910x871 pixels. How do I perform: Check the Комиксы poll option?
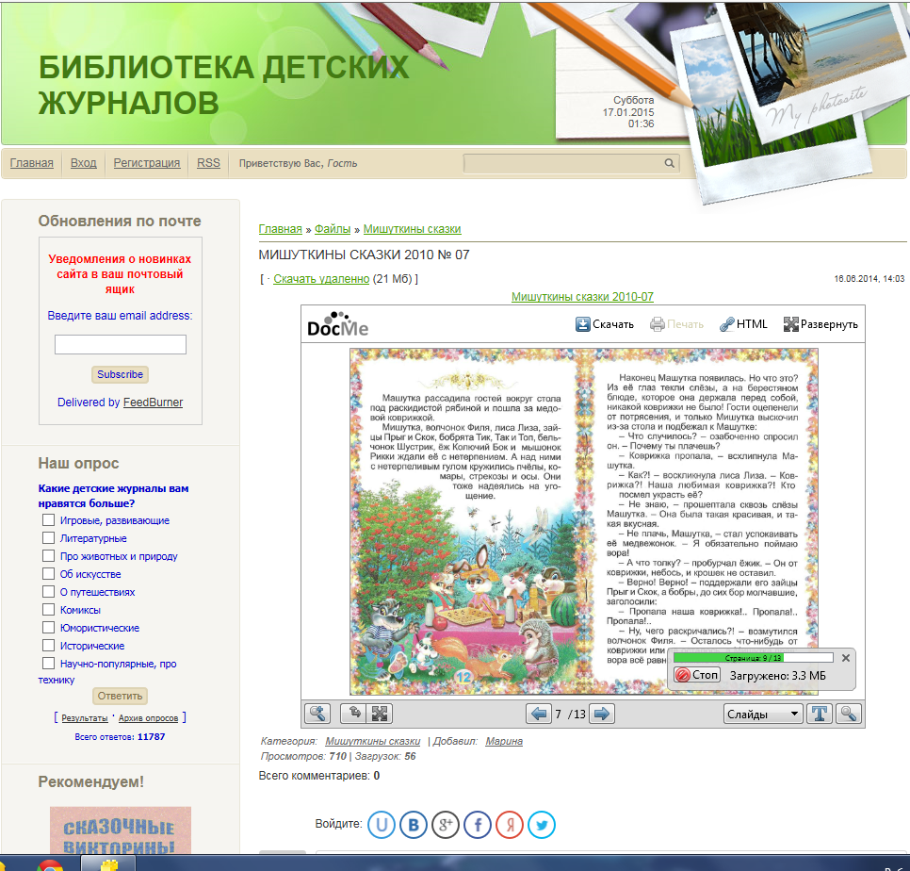click(x=49, y=610)
